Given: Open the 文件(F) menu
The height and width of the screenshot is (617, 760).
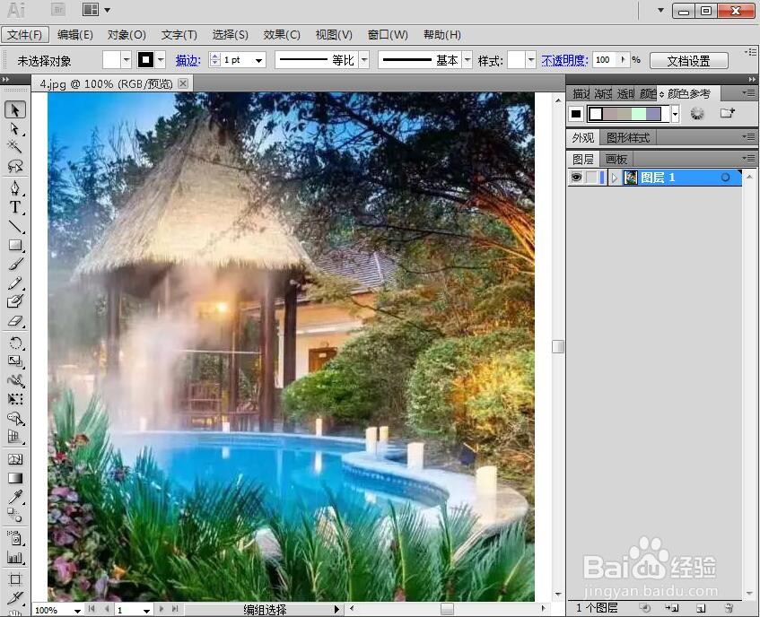Looking at the screenshot, I should 25,35.
